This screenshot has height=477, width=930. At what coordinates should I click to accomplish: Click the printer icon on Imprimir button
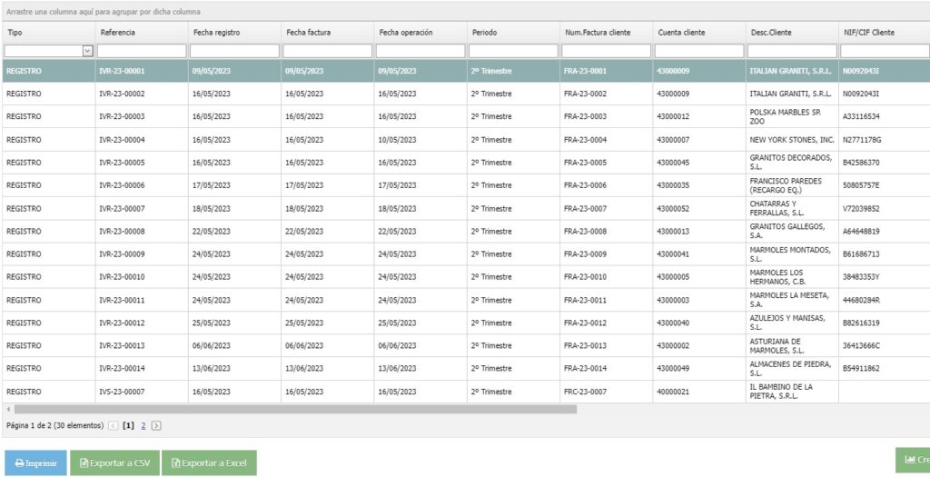tap(19, 463)
